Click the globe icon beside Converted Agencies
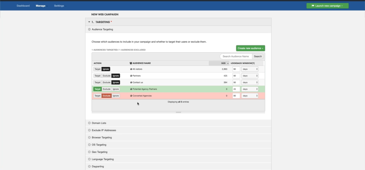 point(131,96)
